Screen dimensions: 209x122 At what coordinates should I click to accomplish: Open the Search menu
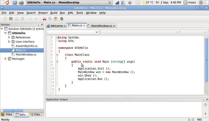[x=31, y=13]
